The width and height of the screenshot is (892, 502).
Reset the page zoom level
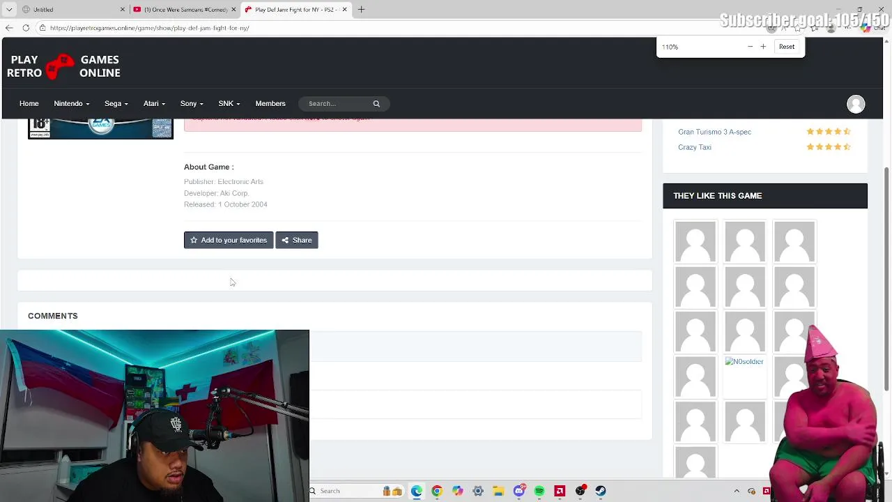click(787, 47)
